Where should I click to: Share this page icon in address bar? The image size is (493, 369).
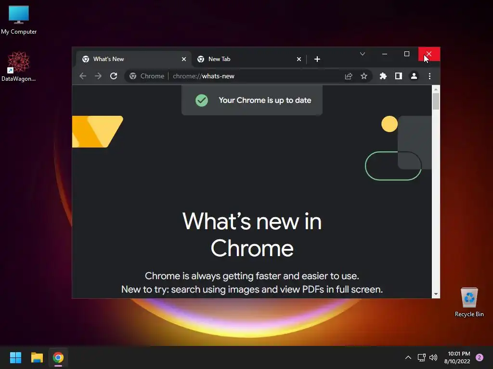pos(349,76)
